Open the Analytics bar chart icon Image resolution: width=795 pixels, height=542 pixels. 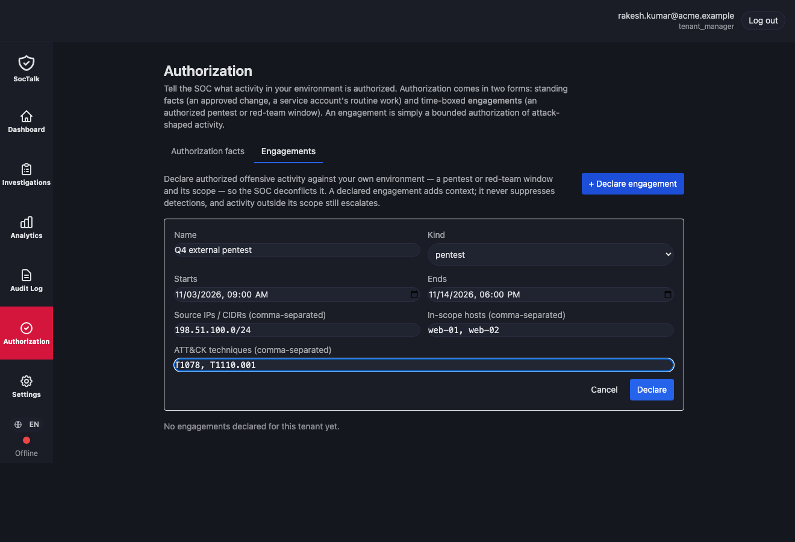click(x=26, y=222)
